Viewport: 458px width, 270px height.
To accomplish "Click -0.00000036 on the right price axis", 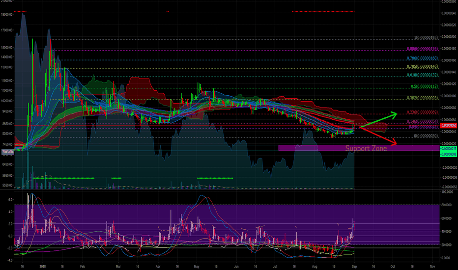I will coord(449,177).
